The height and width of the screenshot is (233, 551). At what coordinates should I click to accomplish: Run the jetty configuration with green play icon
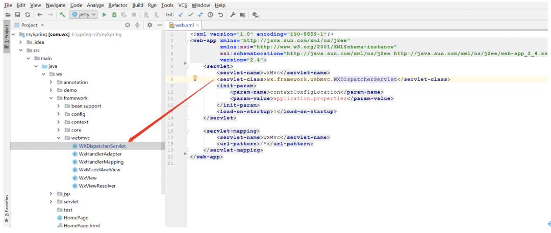104,15
